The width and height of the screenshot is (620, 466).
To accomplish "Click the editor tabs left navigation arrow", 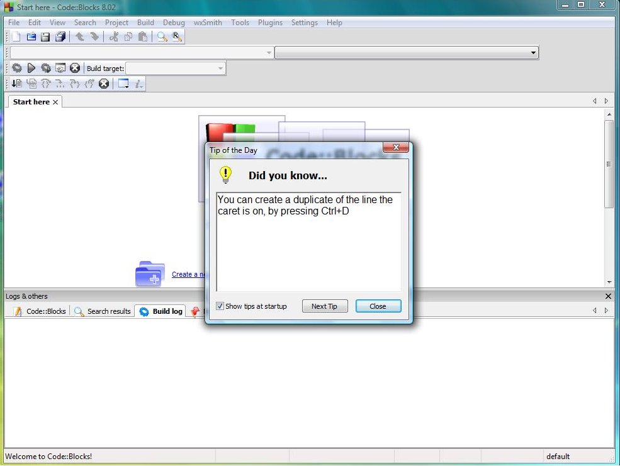I will [x=595, y=101].
